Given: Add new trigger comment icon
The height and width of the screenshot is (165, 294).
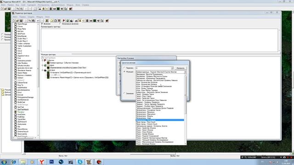Looking at the screenshot, I should (59, 21).
